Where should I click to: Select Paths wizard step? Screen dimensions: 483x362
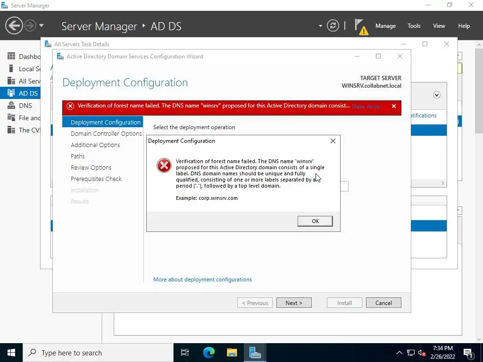click(x=78, y=156)
